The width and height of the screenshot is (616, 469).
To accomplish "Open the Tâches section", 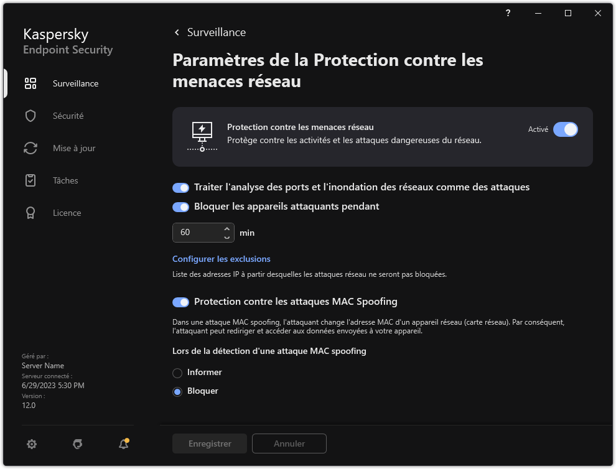I will point(65,180).
